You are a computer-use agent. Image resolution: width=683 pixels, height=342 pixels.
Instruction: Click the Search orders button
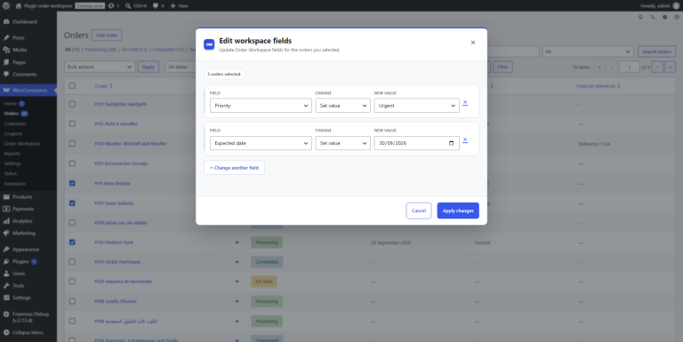pyautogui.click(x=657, y=52)
